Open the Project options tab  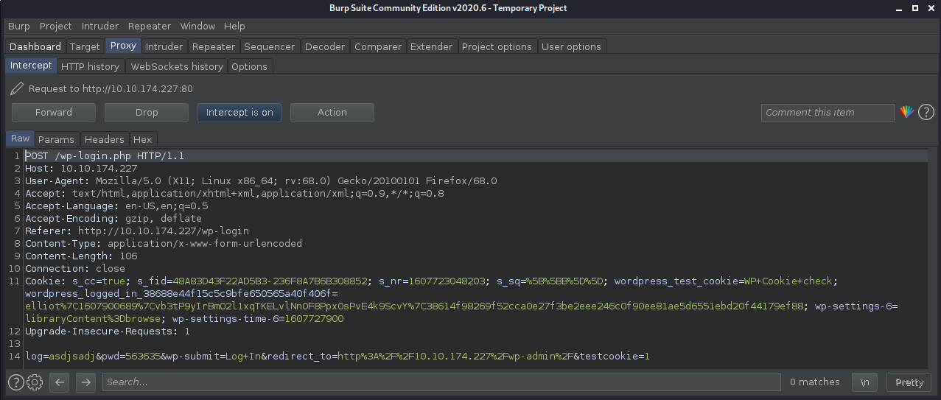coord(497,46)
